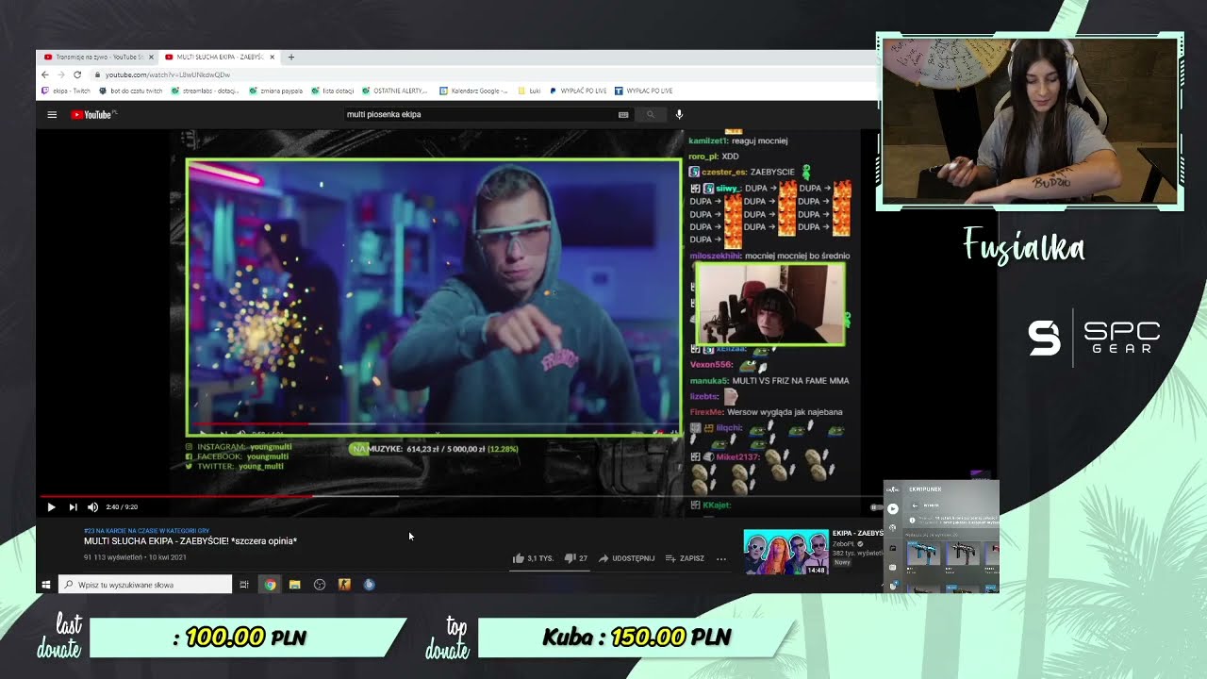Open the 'streamlabs - dotacj...' bookmark
Image resolution: width=1207 pixels, height=679 pixels.
pyautogui.click(x=205, y=91)
